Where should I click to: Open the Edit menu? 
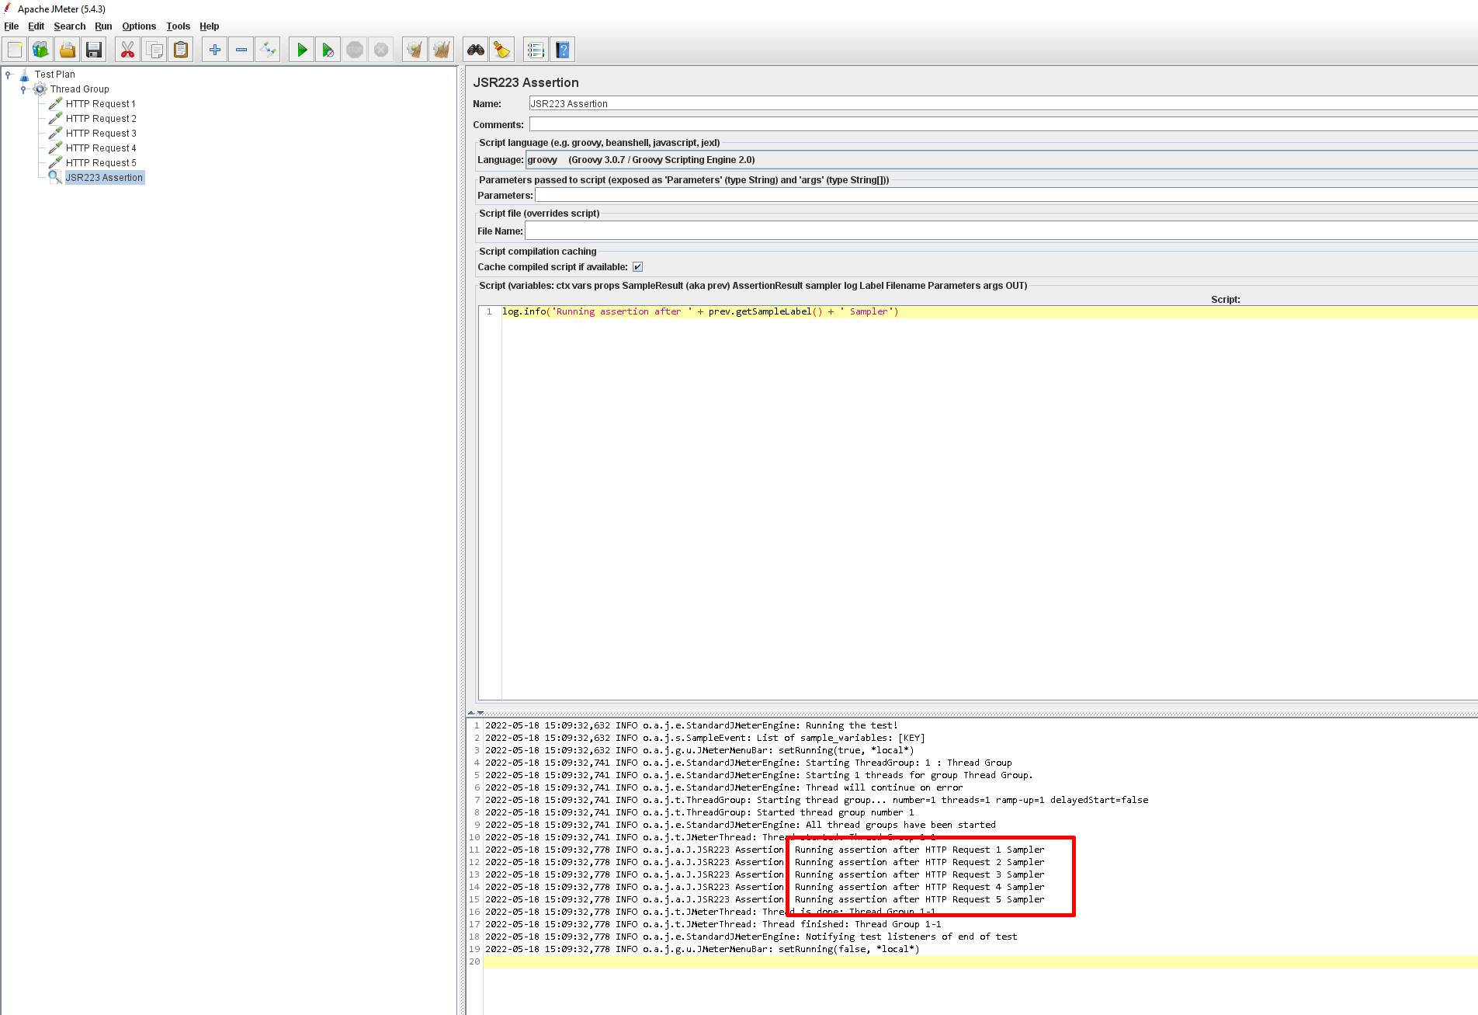(x=36, y=26)
